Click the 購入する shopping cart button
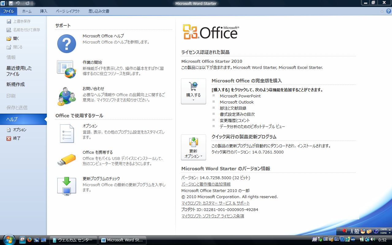 point(194,91)
